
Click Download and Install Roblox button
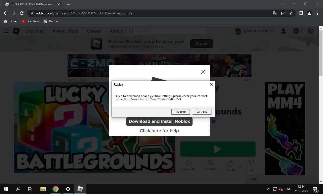coord(159,121)
